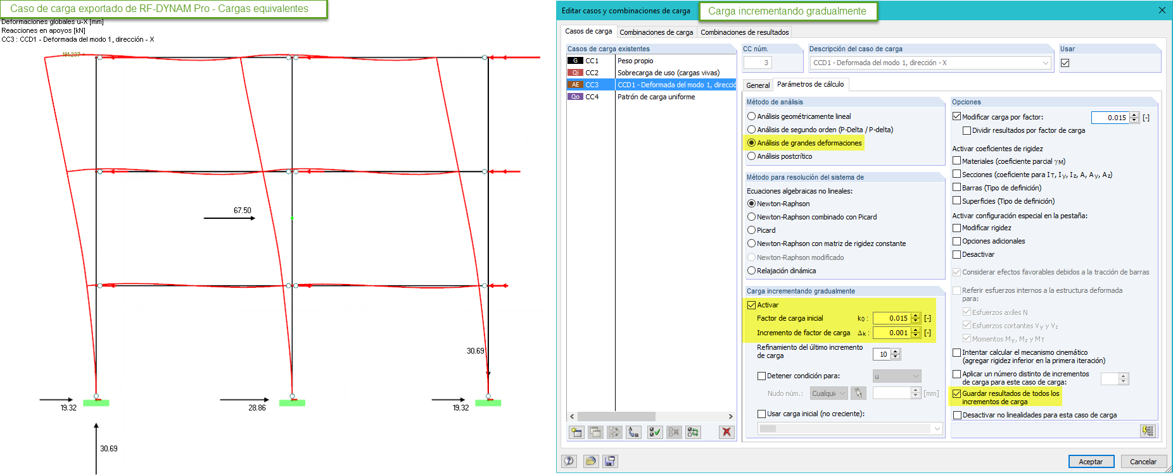Click the 'CC núm.' number field
This screenshot has width=1173, height=475.
[x=758, y=63]
